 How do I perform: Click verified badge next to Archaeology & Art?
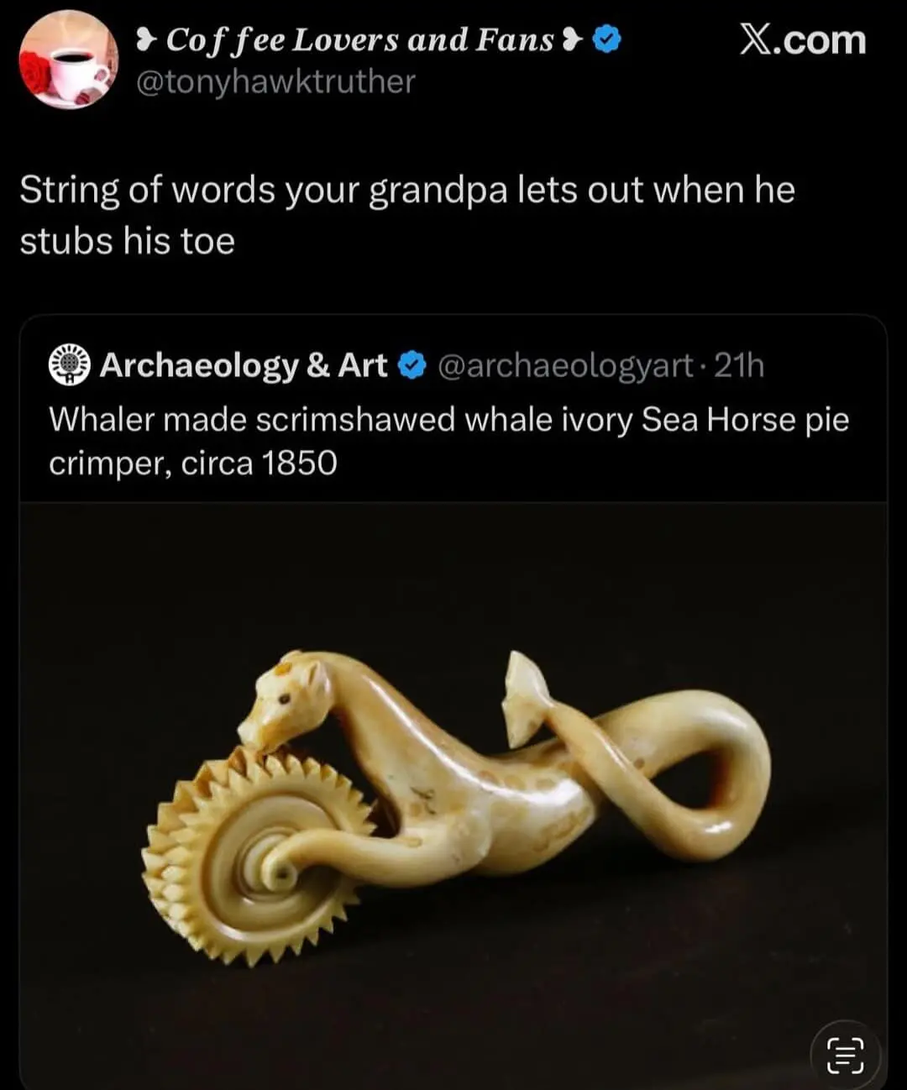412,365
